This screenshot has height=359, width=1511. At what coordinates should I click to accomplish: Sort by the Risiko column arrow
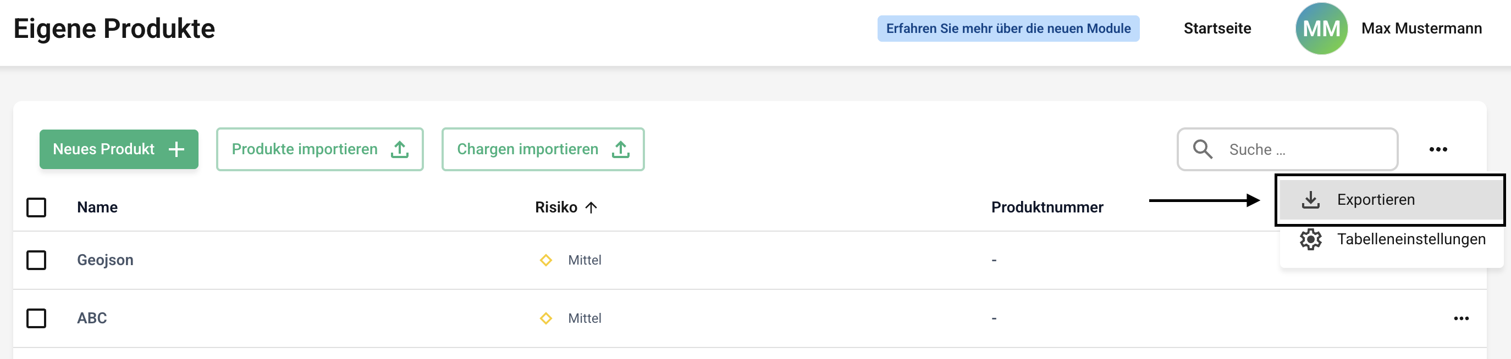(x=591, y=207)
